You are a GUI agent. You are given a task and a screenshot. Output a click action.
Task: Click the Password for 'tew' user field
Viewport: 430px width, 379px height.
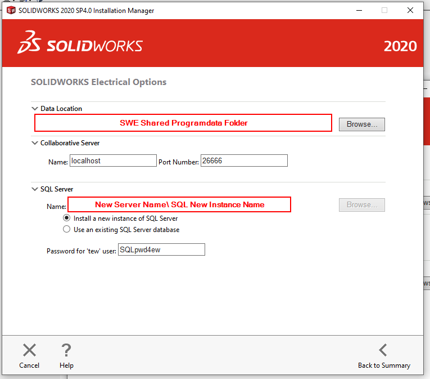click(161, 249)
